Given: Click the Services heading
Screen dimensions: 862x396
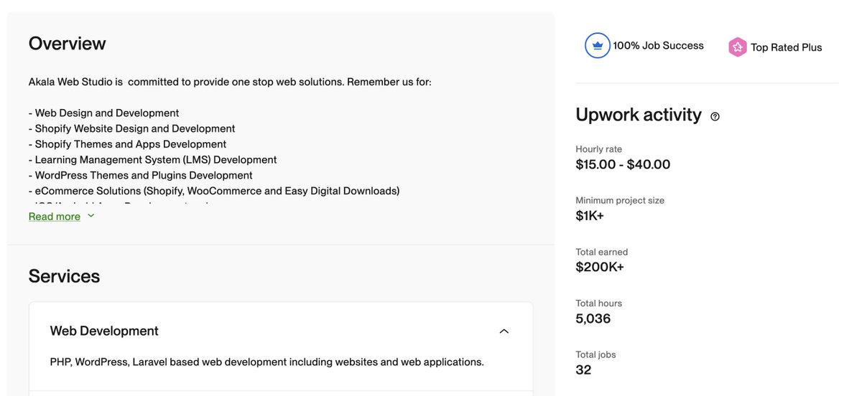Looking at the screenshot, I should click(64, 276).
